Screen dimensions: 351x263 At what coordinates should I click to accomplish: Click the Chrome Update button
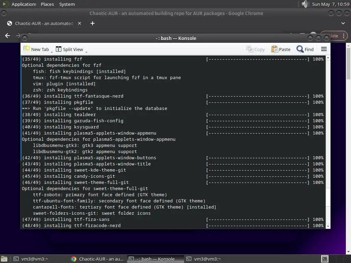pyautogui.click(x=334, y=36)
